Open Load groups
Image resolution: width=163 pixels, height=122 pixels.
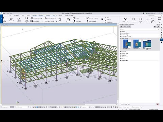point(134,20)
